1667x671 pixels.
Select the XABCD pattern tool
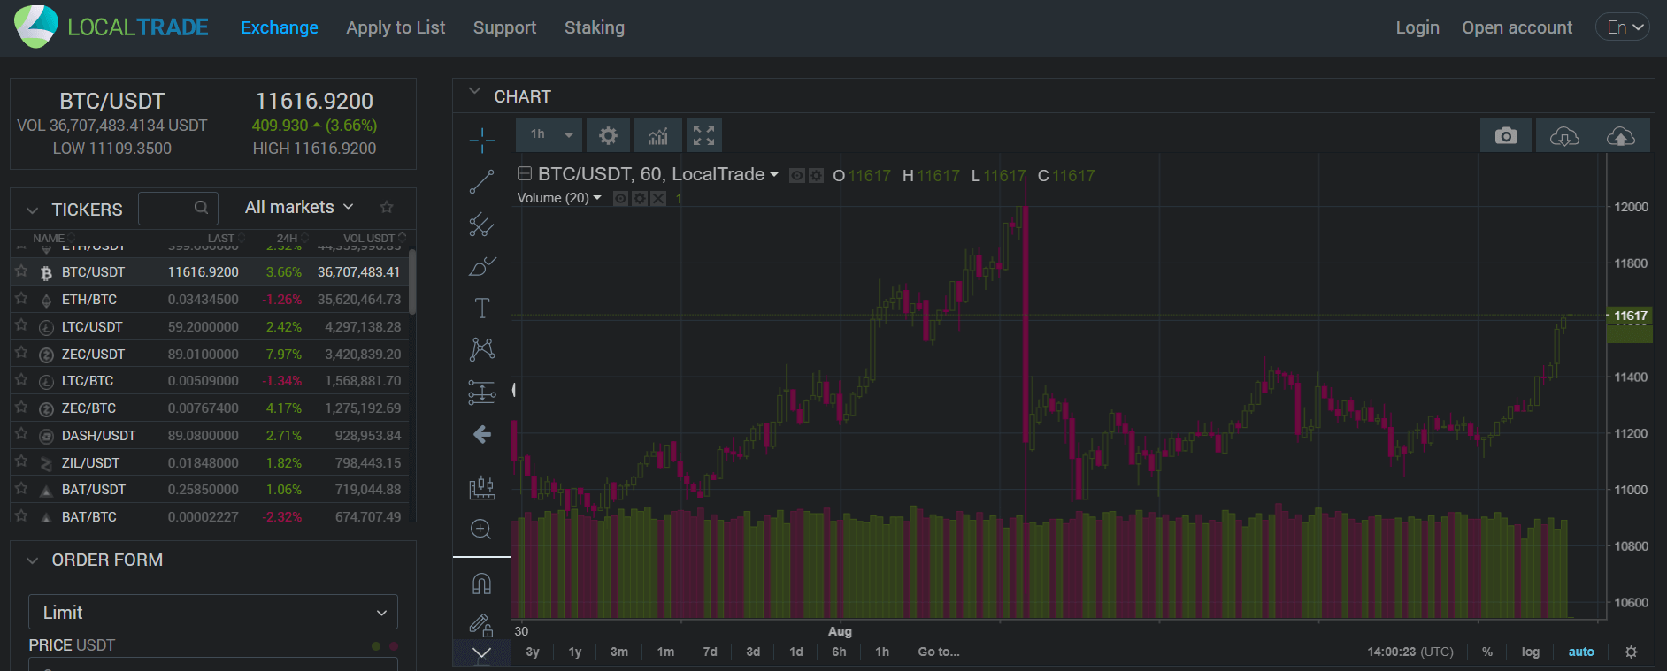(481, 349)
